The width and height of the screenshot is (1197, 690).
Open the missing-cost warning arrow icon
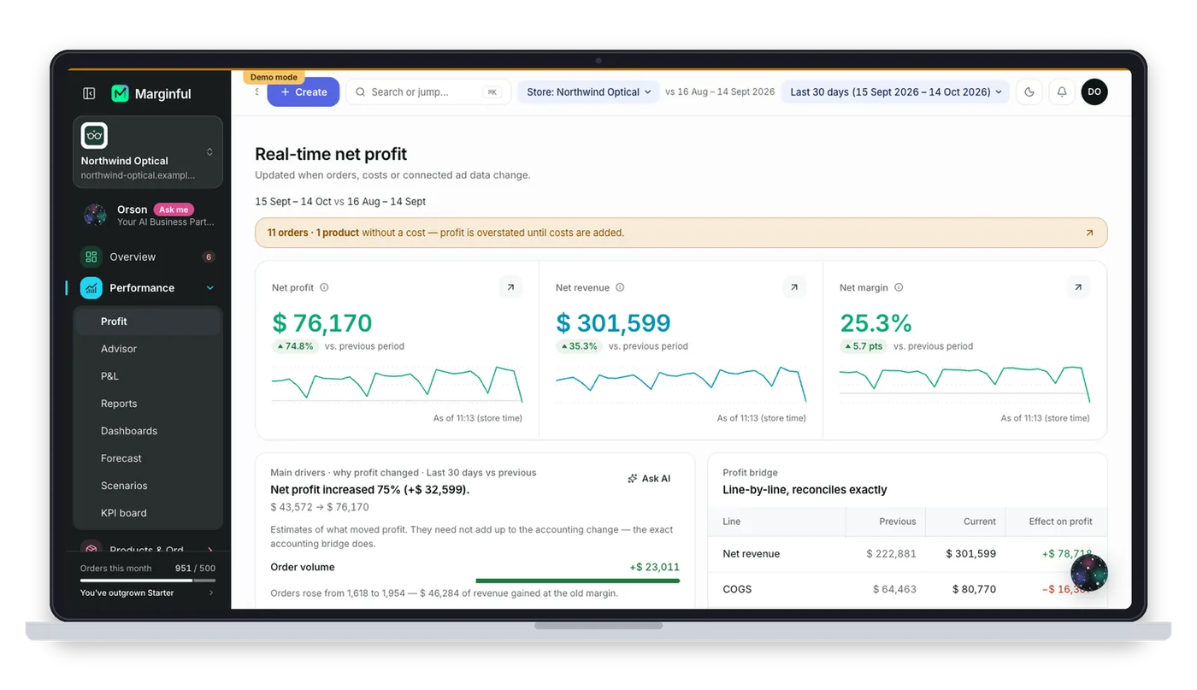pos(1089,233)
